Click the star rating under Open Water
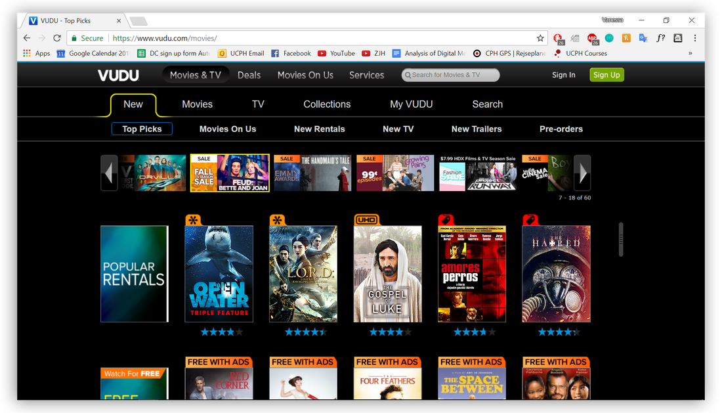722x413 pixels. click(221, 332)
